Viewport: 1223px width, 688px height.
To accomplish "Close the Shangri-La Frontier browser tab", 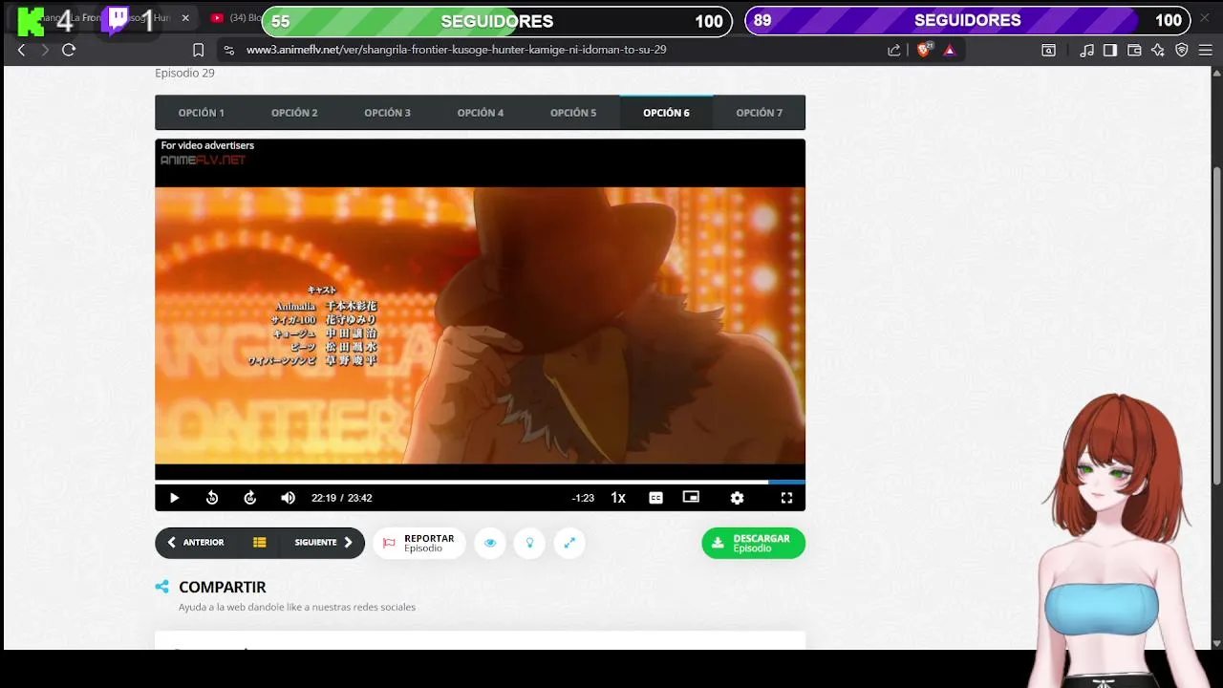I will coord(185,18).
